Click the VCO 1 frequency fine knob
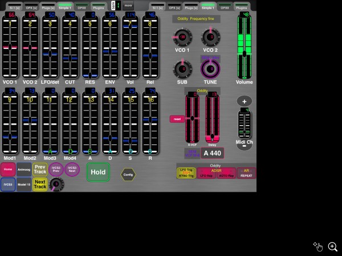 point(182,37)
